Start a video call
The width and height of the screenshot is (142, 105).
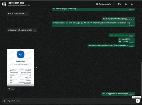[120, 4]
